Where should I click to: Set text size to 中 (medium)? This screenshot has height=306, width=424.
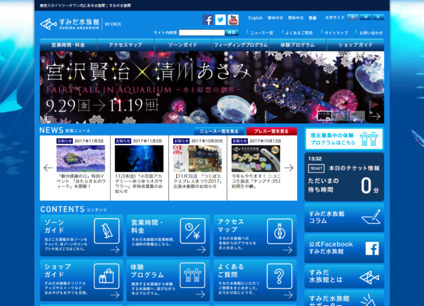pos(366,17)
